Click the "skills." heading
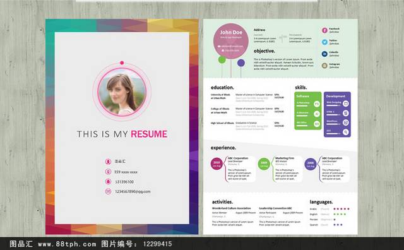 301,88
